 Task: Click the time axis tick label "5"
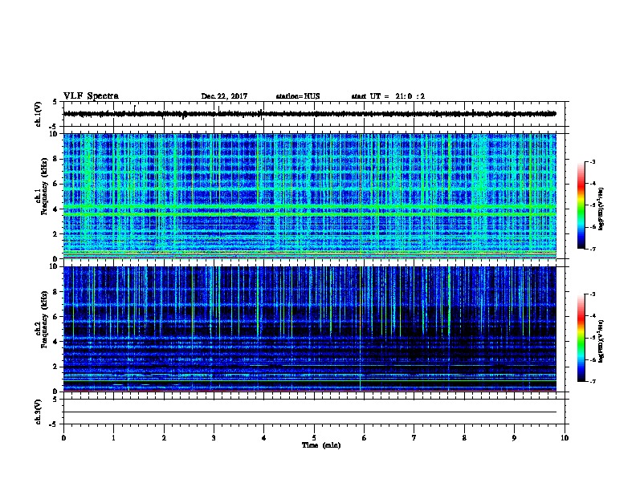314,438
